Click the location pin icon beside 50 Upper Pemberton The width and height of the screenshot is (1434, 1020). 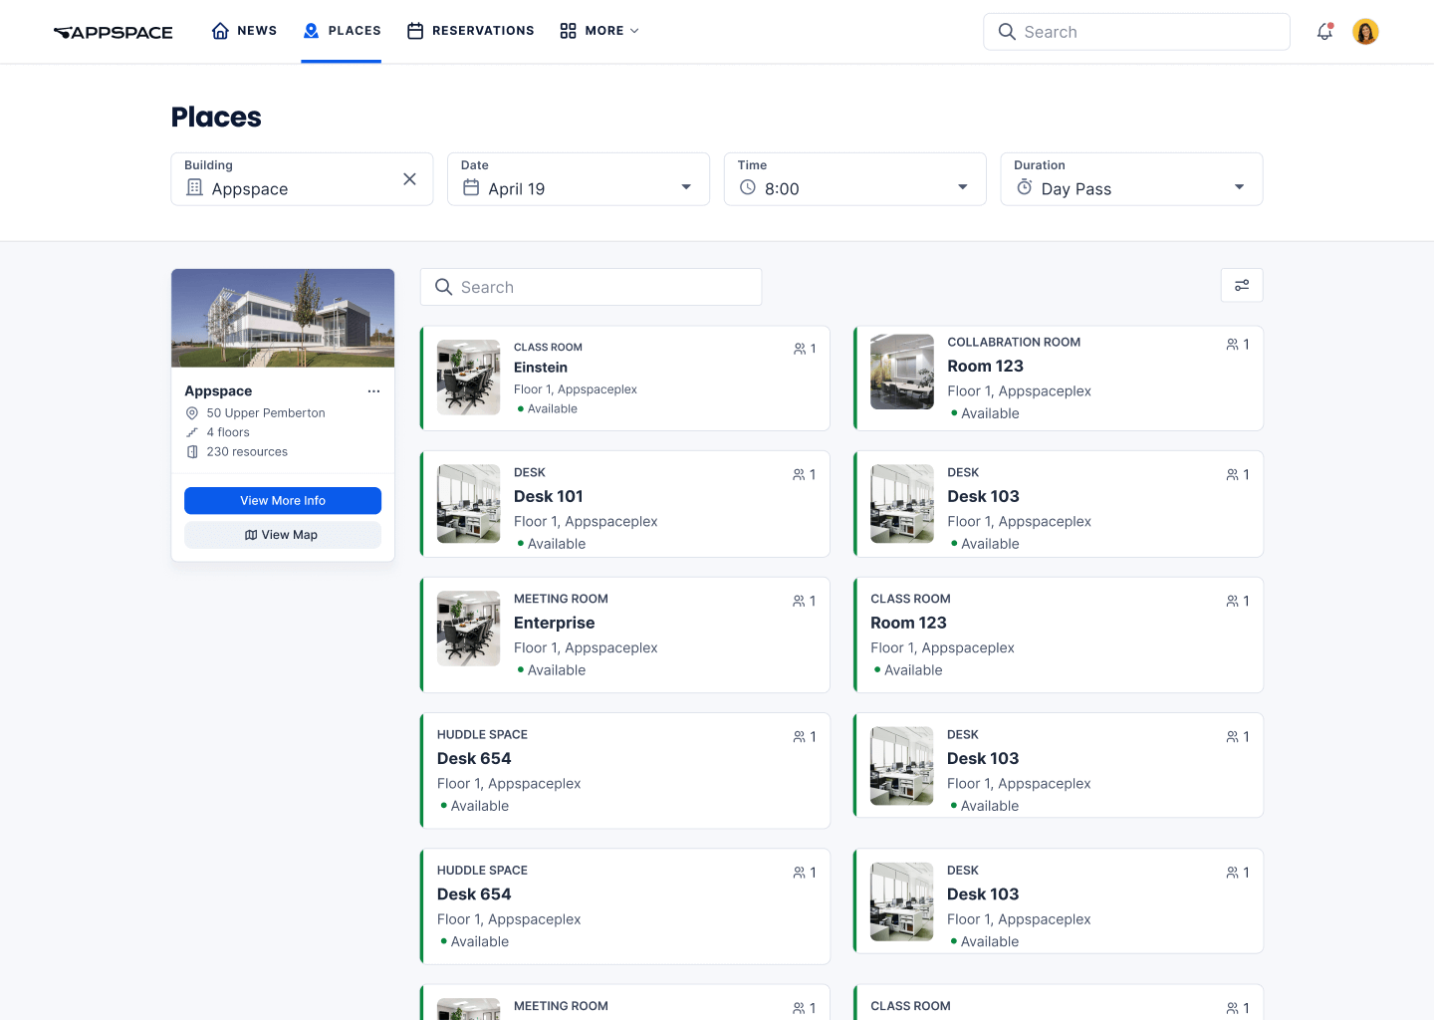pyautogui.click(x=192, y=413)
